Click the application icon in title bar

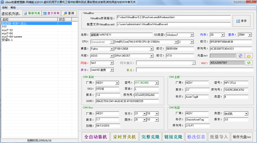[2, 2]
